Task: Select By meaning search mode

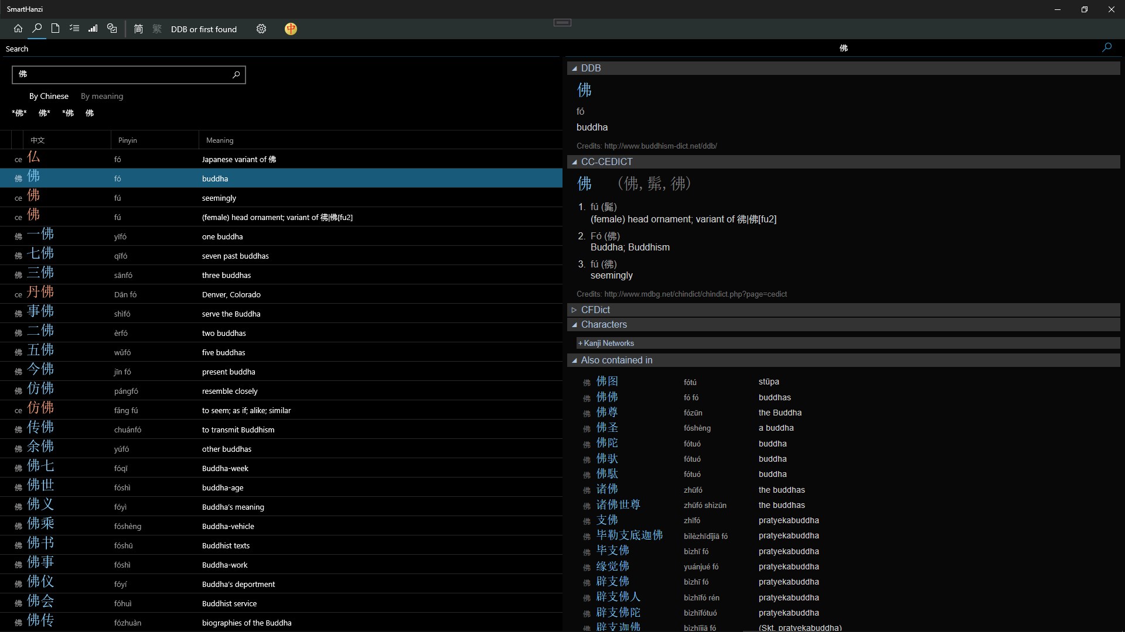Action: point(102,96)
